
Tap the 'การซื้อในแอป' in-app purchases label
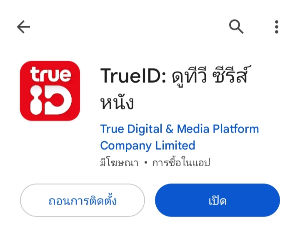(181, 163)
